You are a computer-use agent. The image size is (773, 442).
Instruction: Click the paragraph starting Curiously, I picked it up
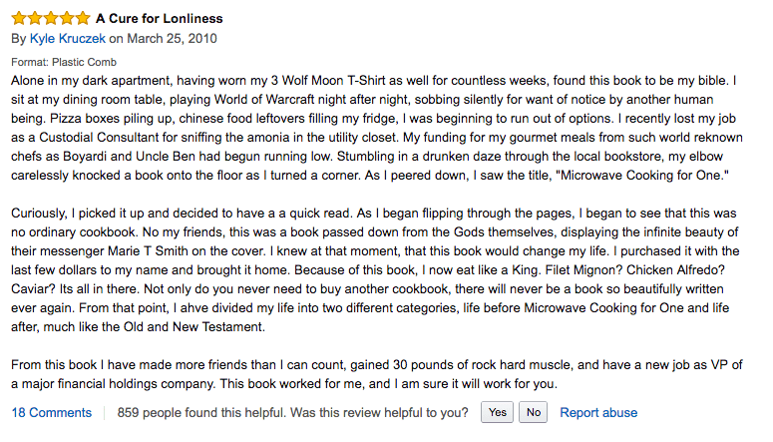tap(375, 269)
